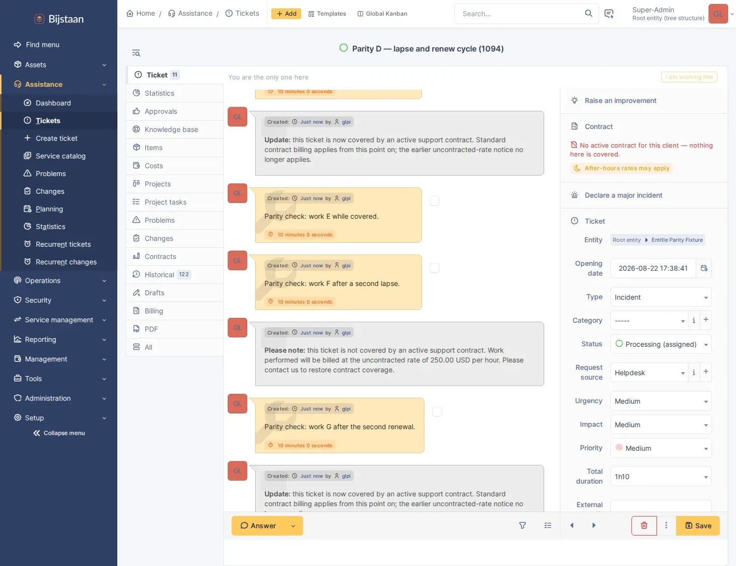Tick checkbox beside 'work G after the second renewal'

click(x=437, y=412)
